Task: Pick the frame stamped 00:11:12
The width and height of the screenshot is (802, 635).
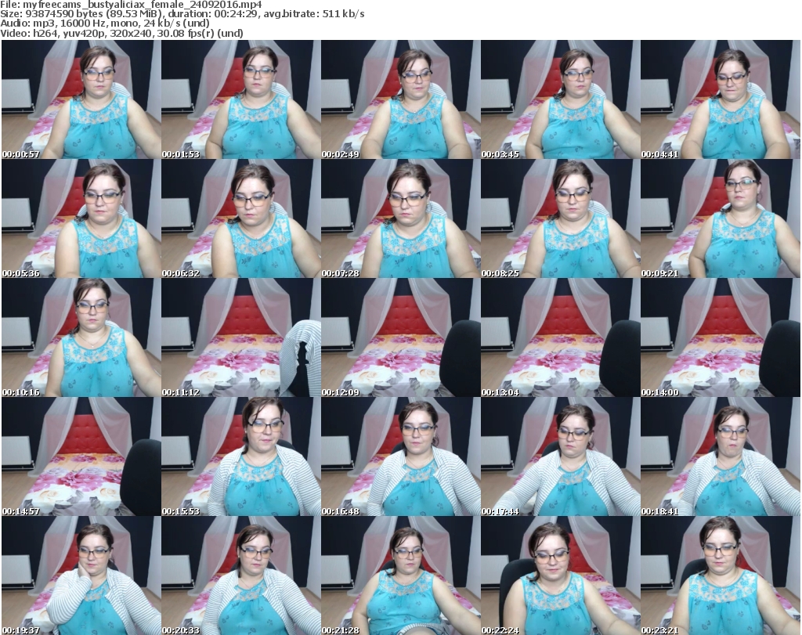Action: point(241,338)
